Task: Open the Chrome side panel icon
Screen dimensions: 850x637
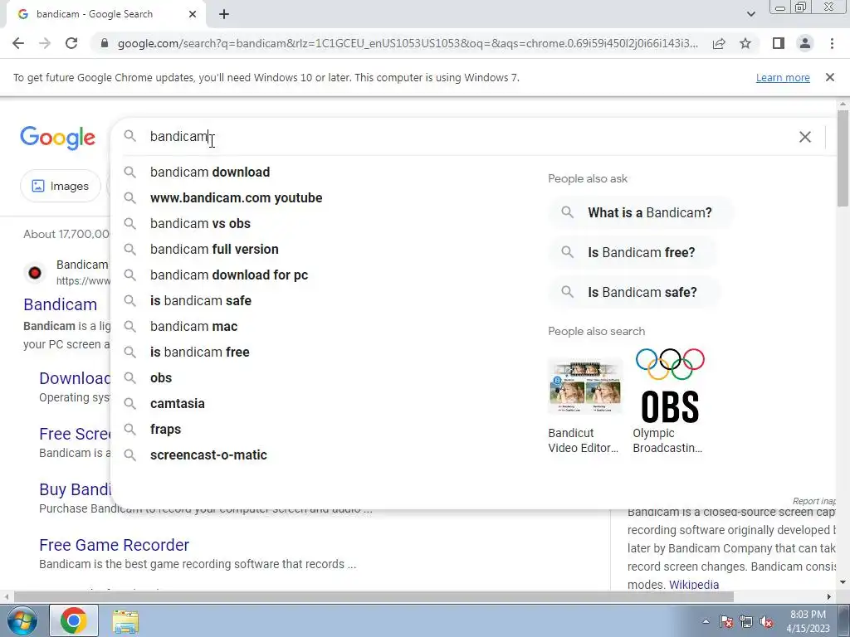Action: coord(779,43)
